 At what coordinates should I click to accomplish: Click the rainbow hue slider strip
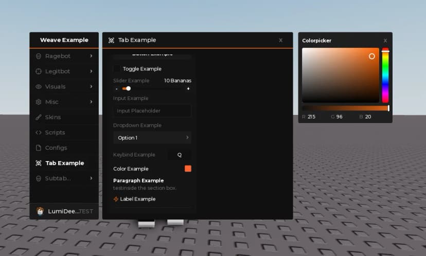click(x=385, y=75)
